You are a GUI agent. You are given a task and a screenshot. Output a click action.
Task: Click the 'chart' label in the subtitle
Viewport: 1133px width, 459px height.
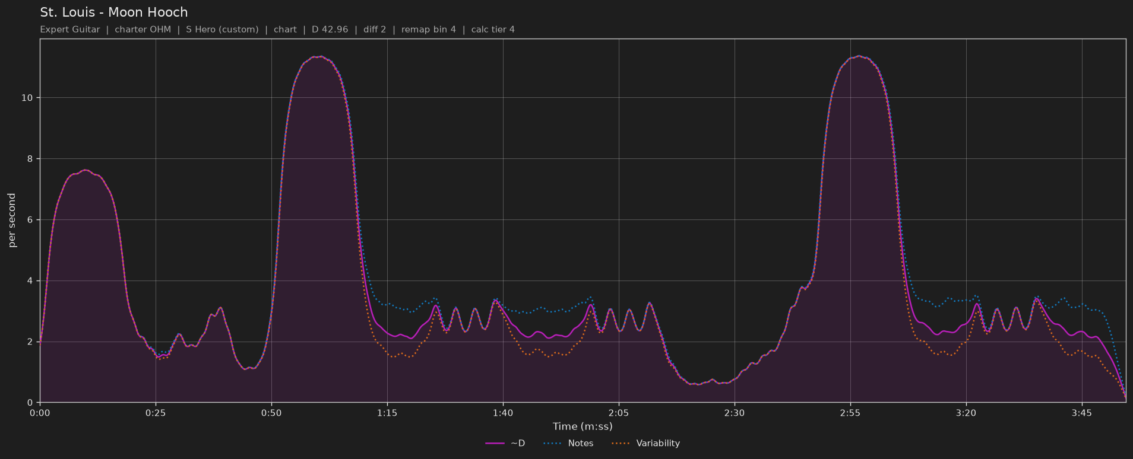click(285, 30)
